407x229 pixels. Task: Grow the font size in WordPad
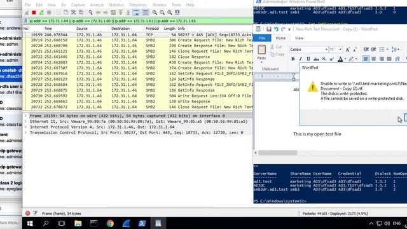coord(348,50)
